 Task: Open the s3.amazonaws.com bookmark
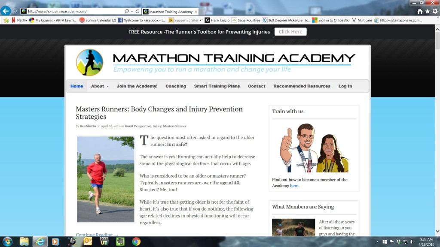pos(398,20)
